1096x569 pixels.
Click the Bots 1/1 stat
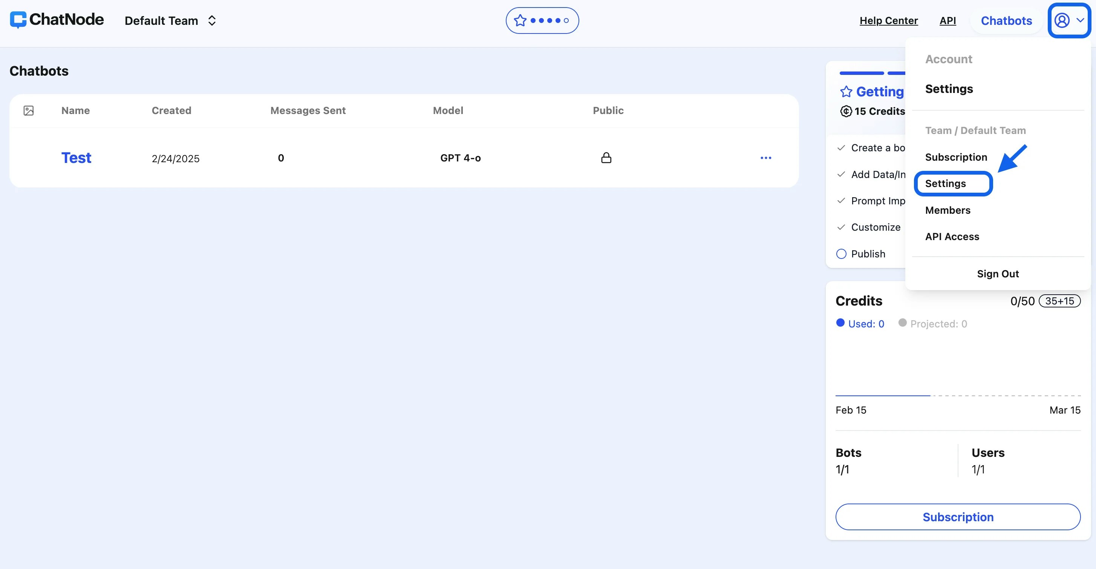point(848,461)
